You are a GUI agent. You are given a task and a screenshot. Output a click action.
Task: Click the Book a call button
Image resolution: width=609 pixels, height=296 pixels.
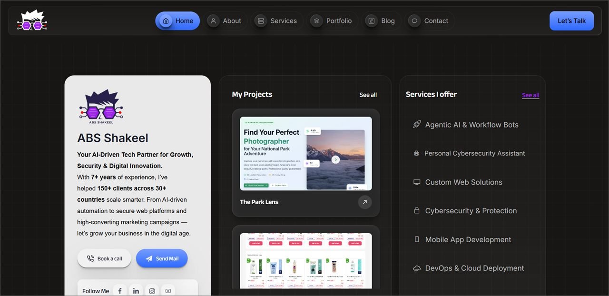coord(104,258)
